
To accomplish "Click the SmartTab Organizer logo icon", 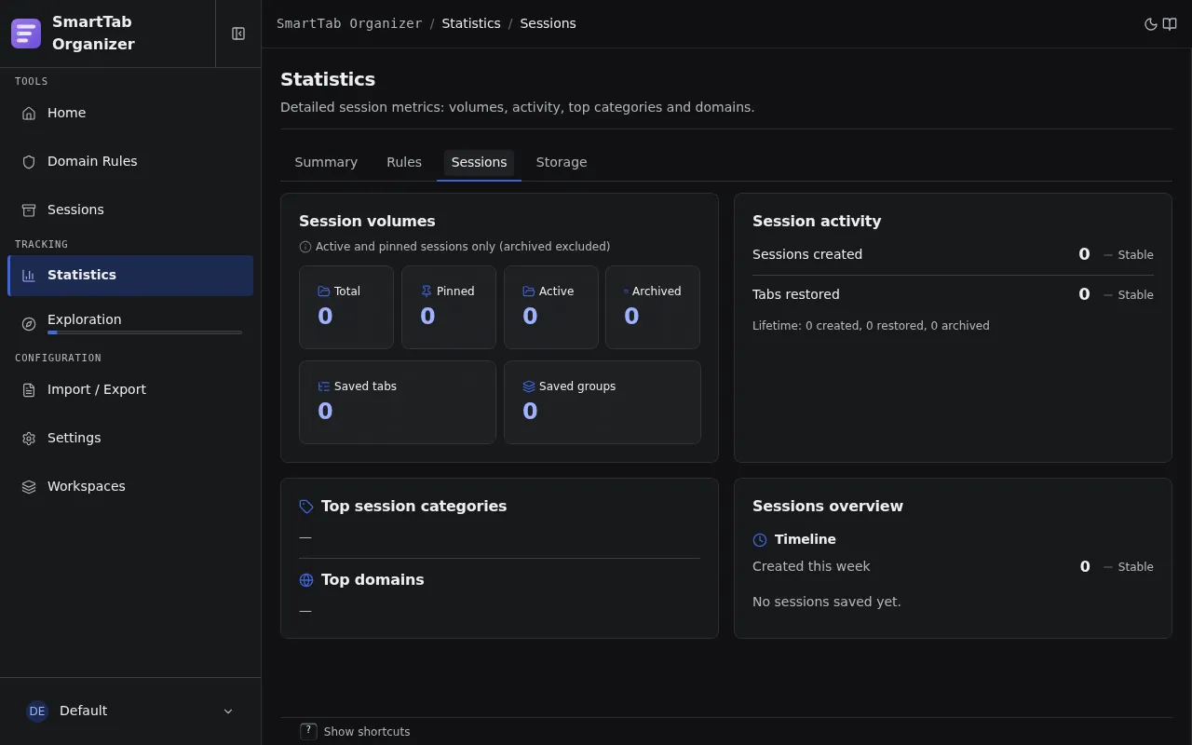I will pos(26,34).
